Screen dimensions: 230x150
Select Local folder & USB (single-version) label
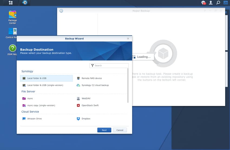(x=45, y=85)
